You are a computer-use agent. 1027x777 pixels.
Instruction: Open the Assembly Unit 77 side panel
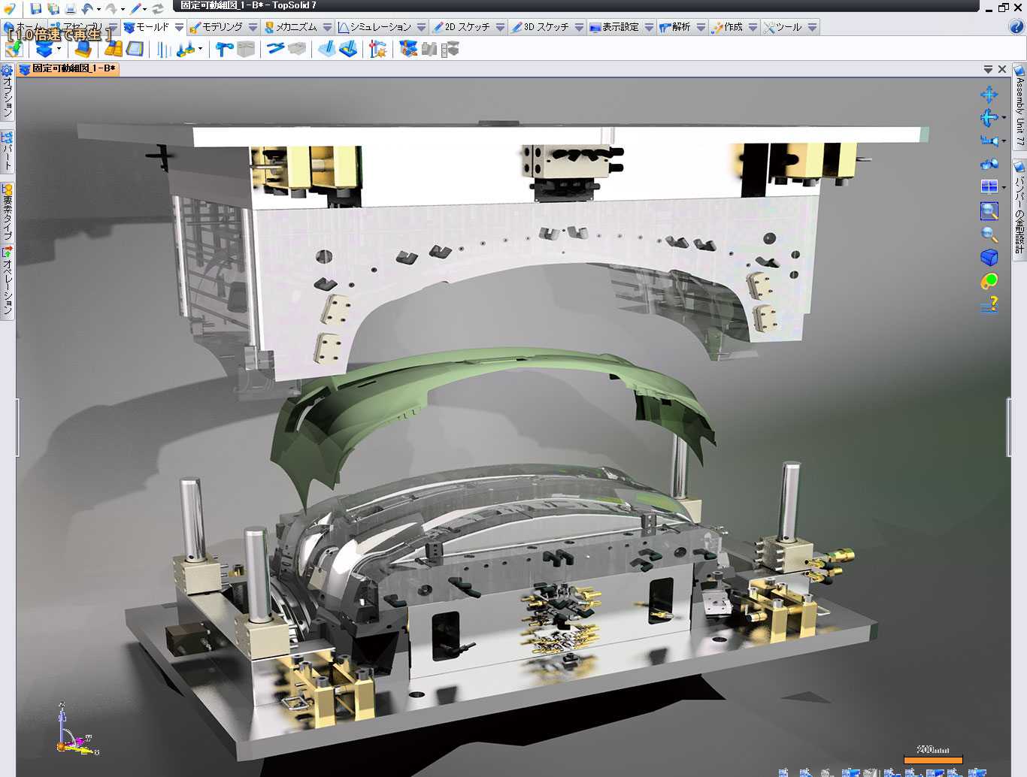1019,105
